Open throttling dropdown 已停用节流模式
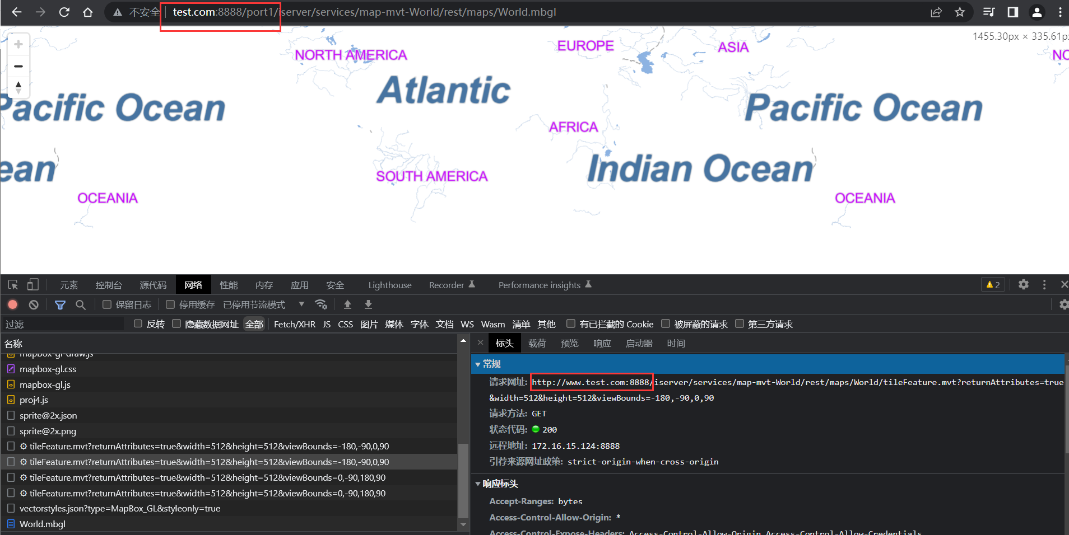Viewport: 1069px width, 535px height. pos(264,304)
